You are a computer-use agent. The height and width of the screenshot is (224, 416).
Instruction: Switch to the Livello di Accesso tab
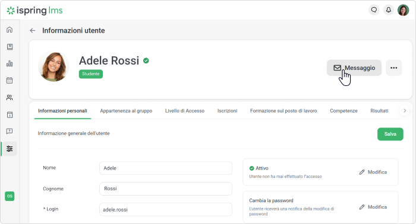coord(185,111)
